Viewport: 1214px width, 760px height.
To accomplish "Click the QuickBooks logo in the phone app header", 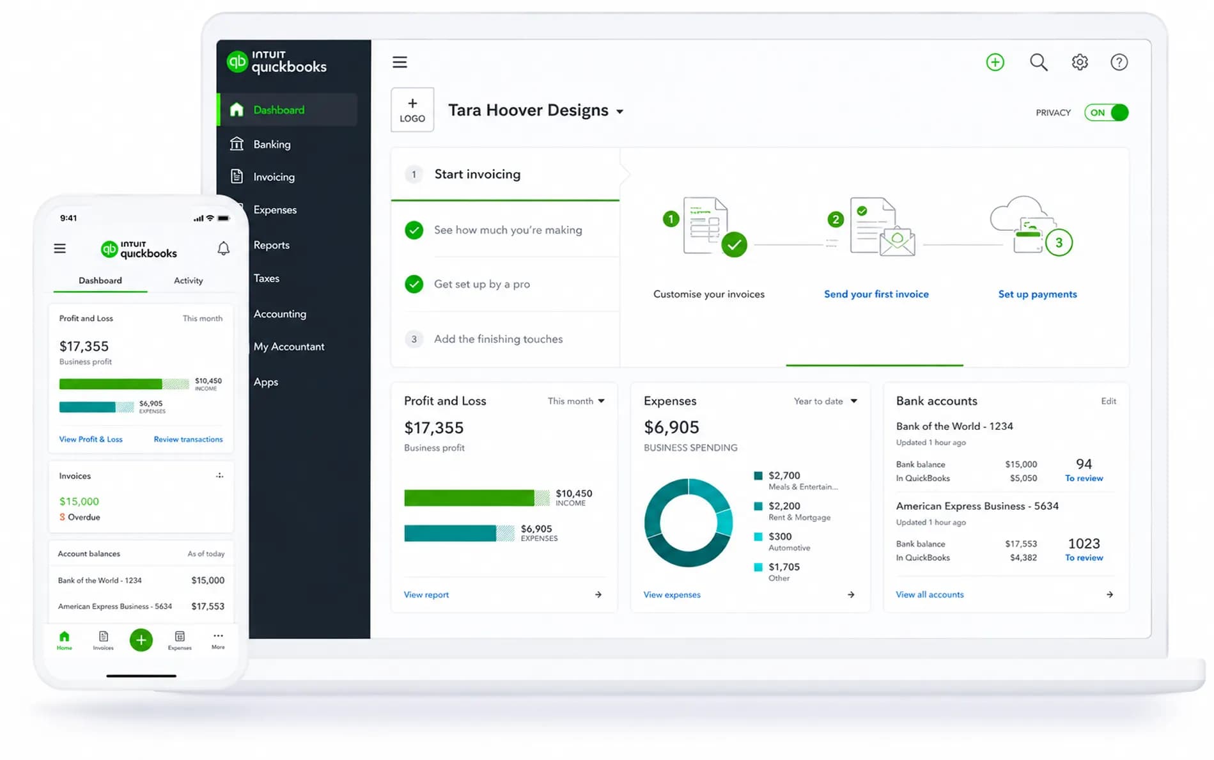I will [139, 249].
